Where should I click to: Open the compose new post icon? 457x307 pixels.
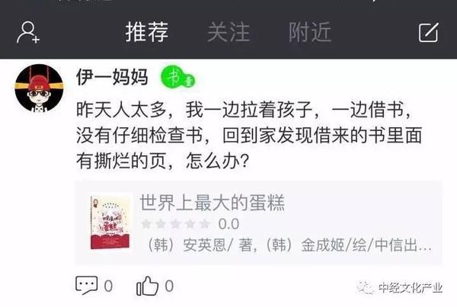coord(428,32)
